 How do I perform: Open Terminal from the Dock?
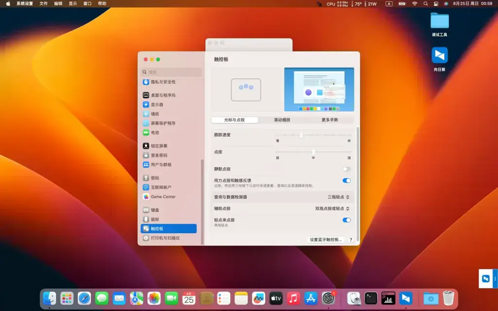[371, 298]
